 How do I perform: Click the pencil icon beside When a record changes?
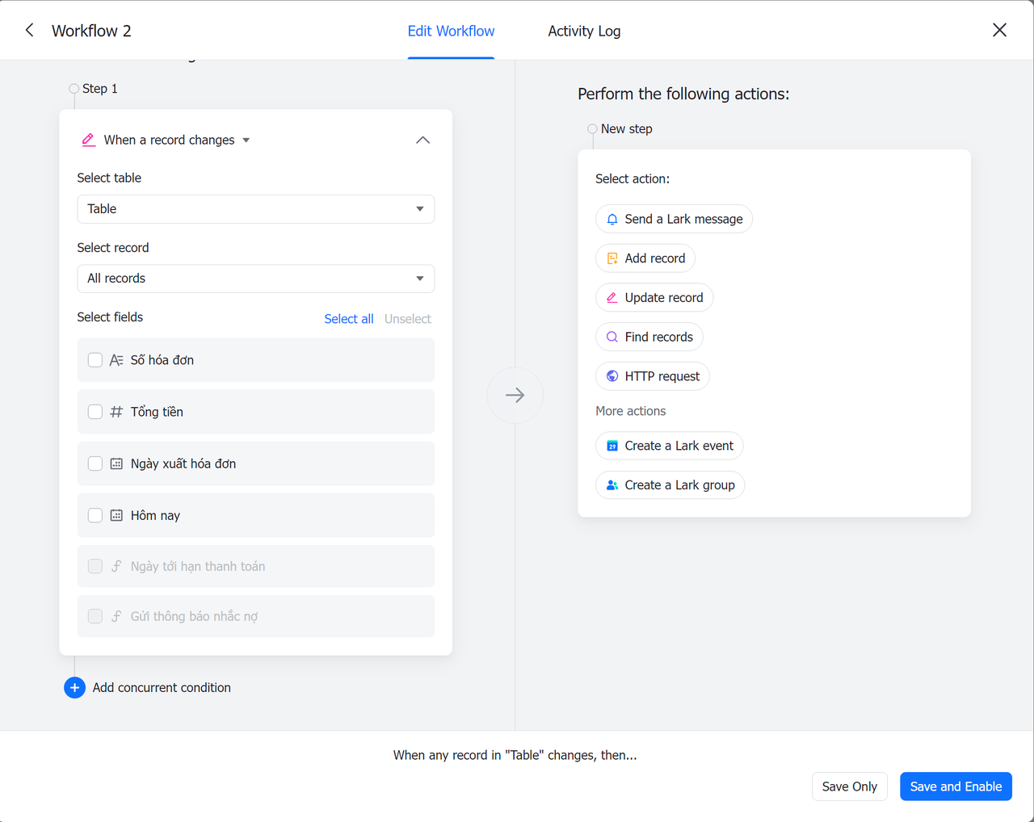tap(89, 140)
